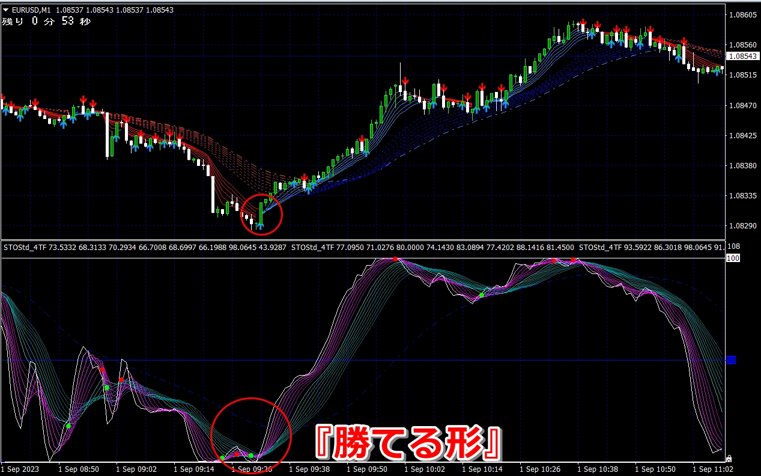The width and height of the screenshot is (761, 476).
Task: Click the 1.08290 price scale label
Action: pos(744,226)
